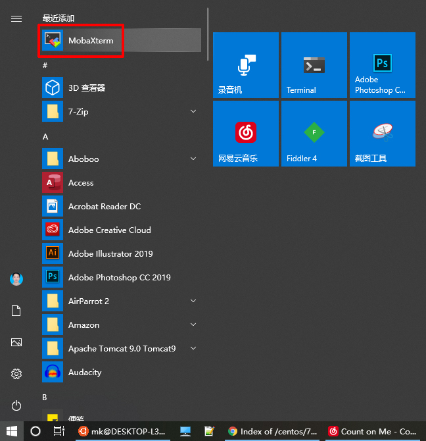Open Access from the app list
The width and height of the screenshot is (426, 441).
(x=81, y=183)
